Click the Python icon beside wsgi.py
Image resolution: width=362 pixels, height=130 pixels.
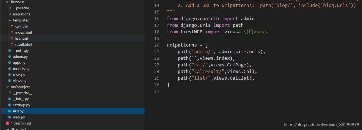10,117
